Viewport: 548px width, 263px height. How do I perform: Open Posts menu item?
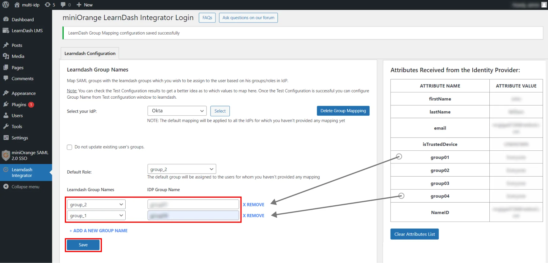(x=17, y=45)
